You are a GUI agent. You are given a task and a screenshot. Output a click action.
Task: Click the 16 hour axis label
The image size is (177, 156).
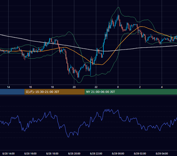coord(30,87)
